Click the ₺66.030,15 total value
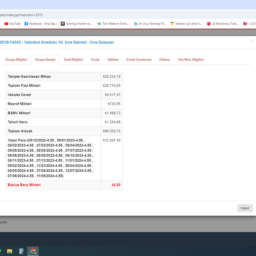Screen dimensions: 256x256 (112, 131)
